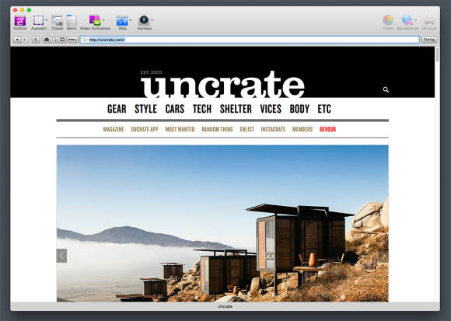
Task: Show previous slide with left carousel arrow
Action: (x=61, y=256)
